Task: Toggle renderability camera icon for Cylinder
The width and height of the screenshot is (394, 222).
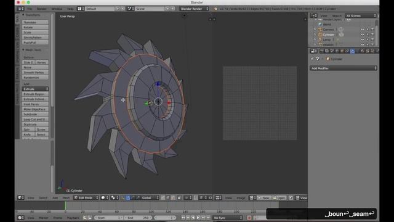Action: (372, 35)
